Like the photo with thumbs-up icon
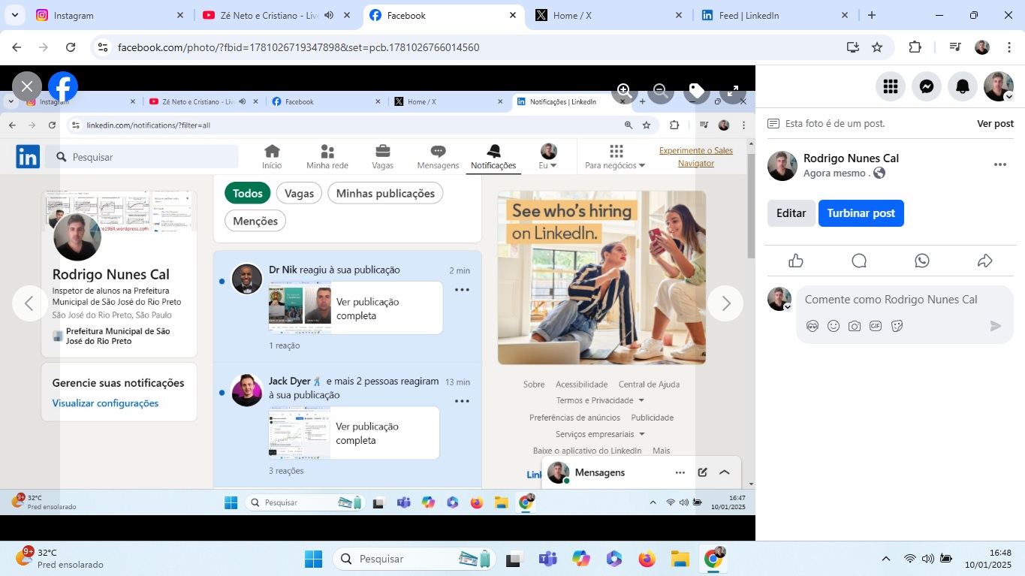Image resolution: width=1025 pixels, height=576 pixels. coord(796,261)
